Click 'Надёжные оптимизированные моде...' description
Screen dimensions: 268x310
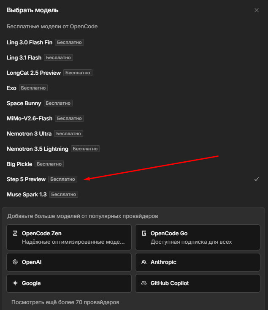point(73,242)
